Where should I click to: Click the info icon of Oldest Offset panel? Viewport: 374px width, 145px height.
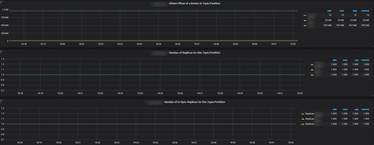[x=1, y=2]
